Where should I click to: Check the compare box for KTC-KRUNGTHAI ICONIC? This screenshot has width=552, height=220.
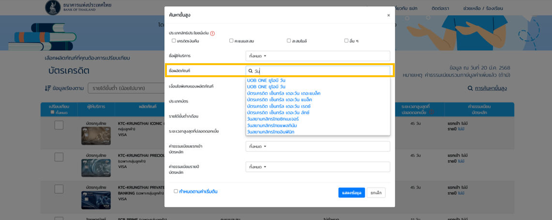pos(59,125)
